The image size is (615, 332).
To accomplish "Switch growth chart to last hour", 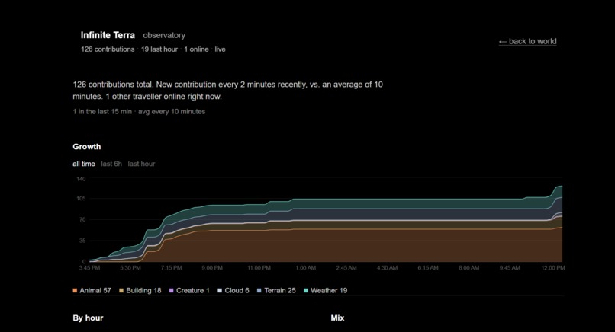I will coord(141,164).
